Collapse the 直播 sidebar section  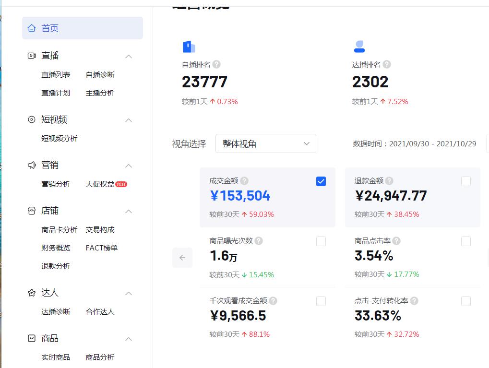coord(129,56)
